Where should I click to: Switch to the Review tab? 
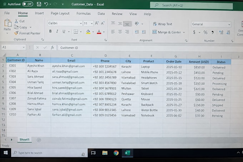pyautogui.click(x=117, y=14)
